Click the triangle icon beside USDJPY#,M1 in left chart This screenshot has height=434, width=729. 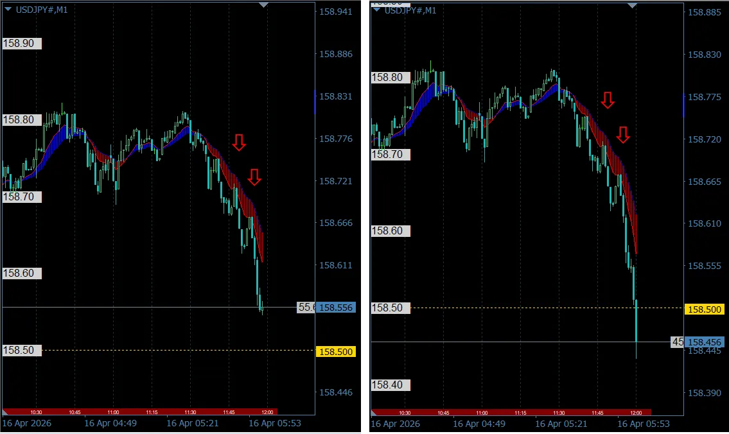(8, 9)
